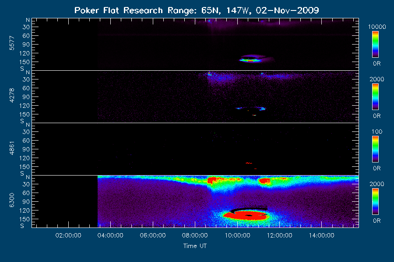Click the 0R label under the 4861 color bar

(377, 168)
